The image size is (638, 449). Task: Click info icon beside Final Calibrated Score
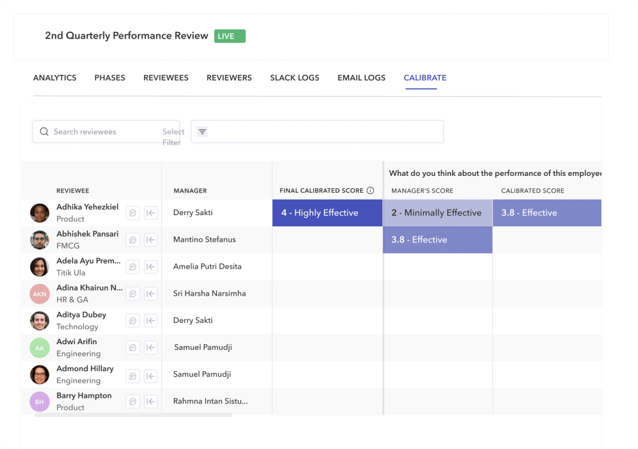coord(370,190)
